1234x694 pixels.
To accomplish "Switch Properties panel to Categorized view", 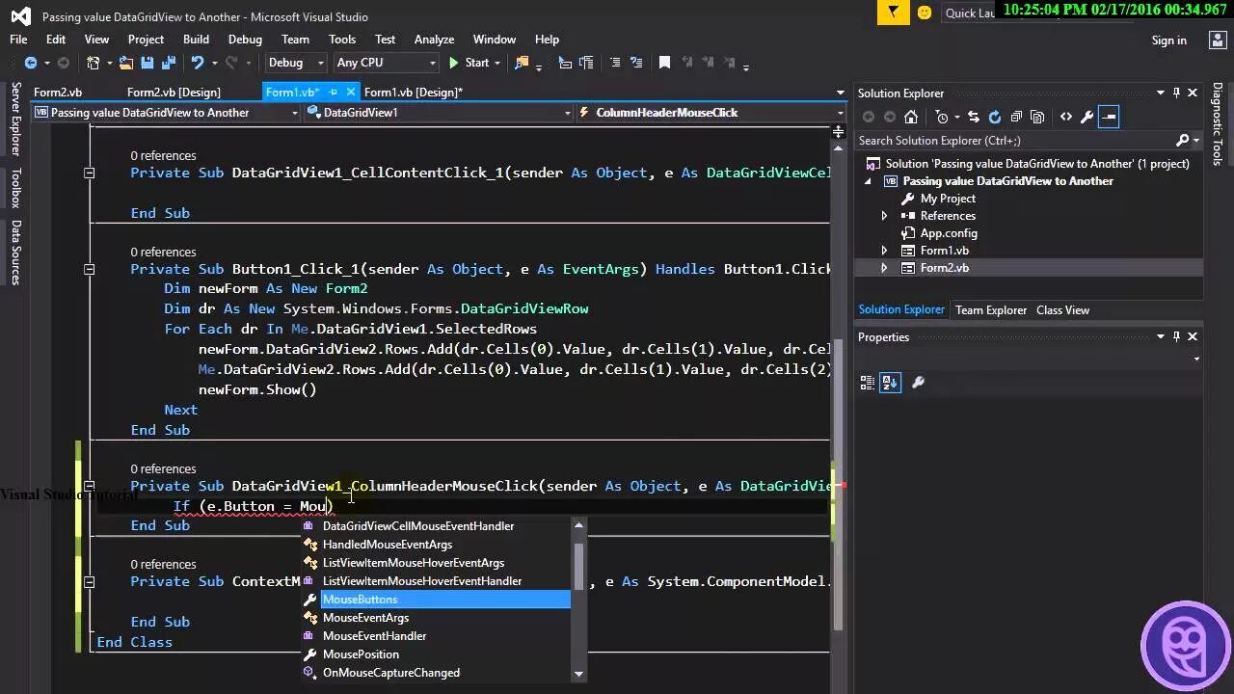I will pyautogui.click(x=868, y=383).
